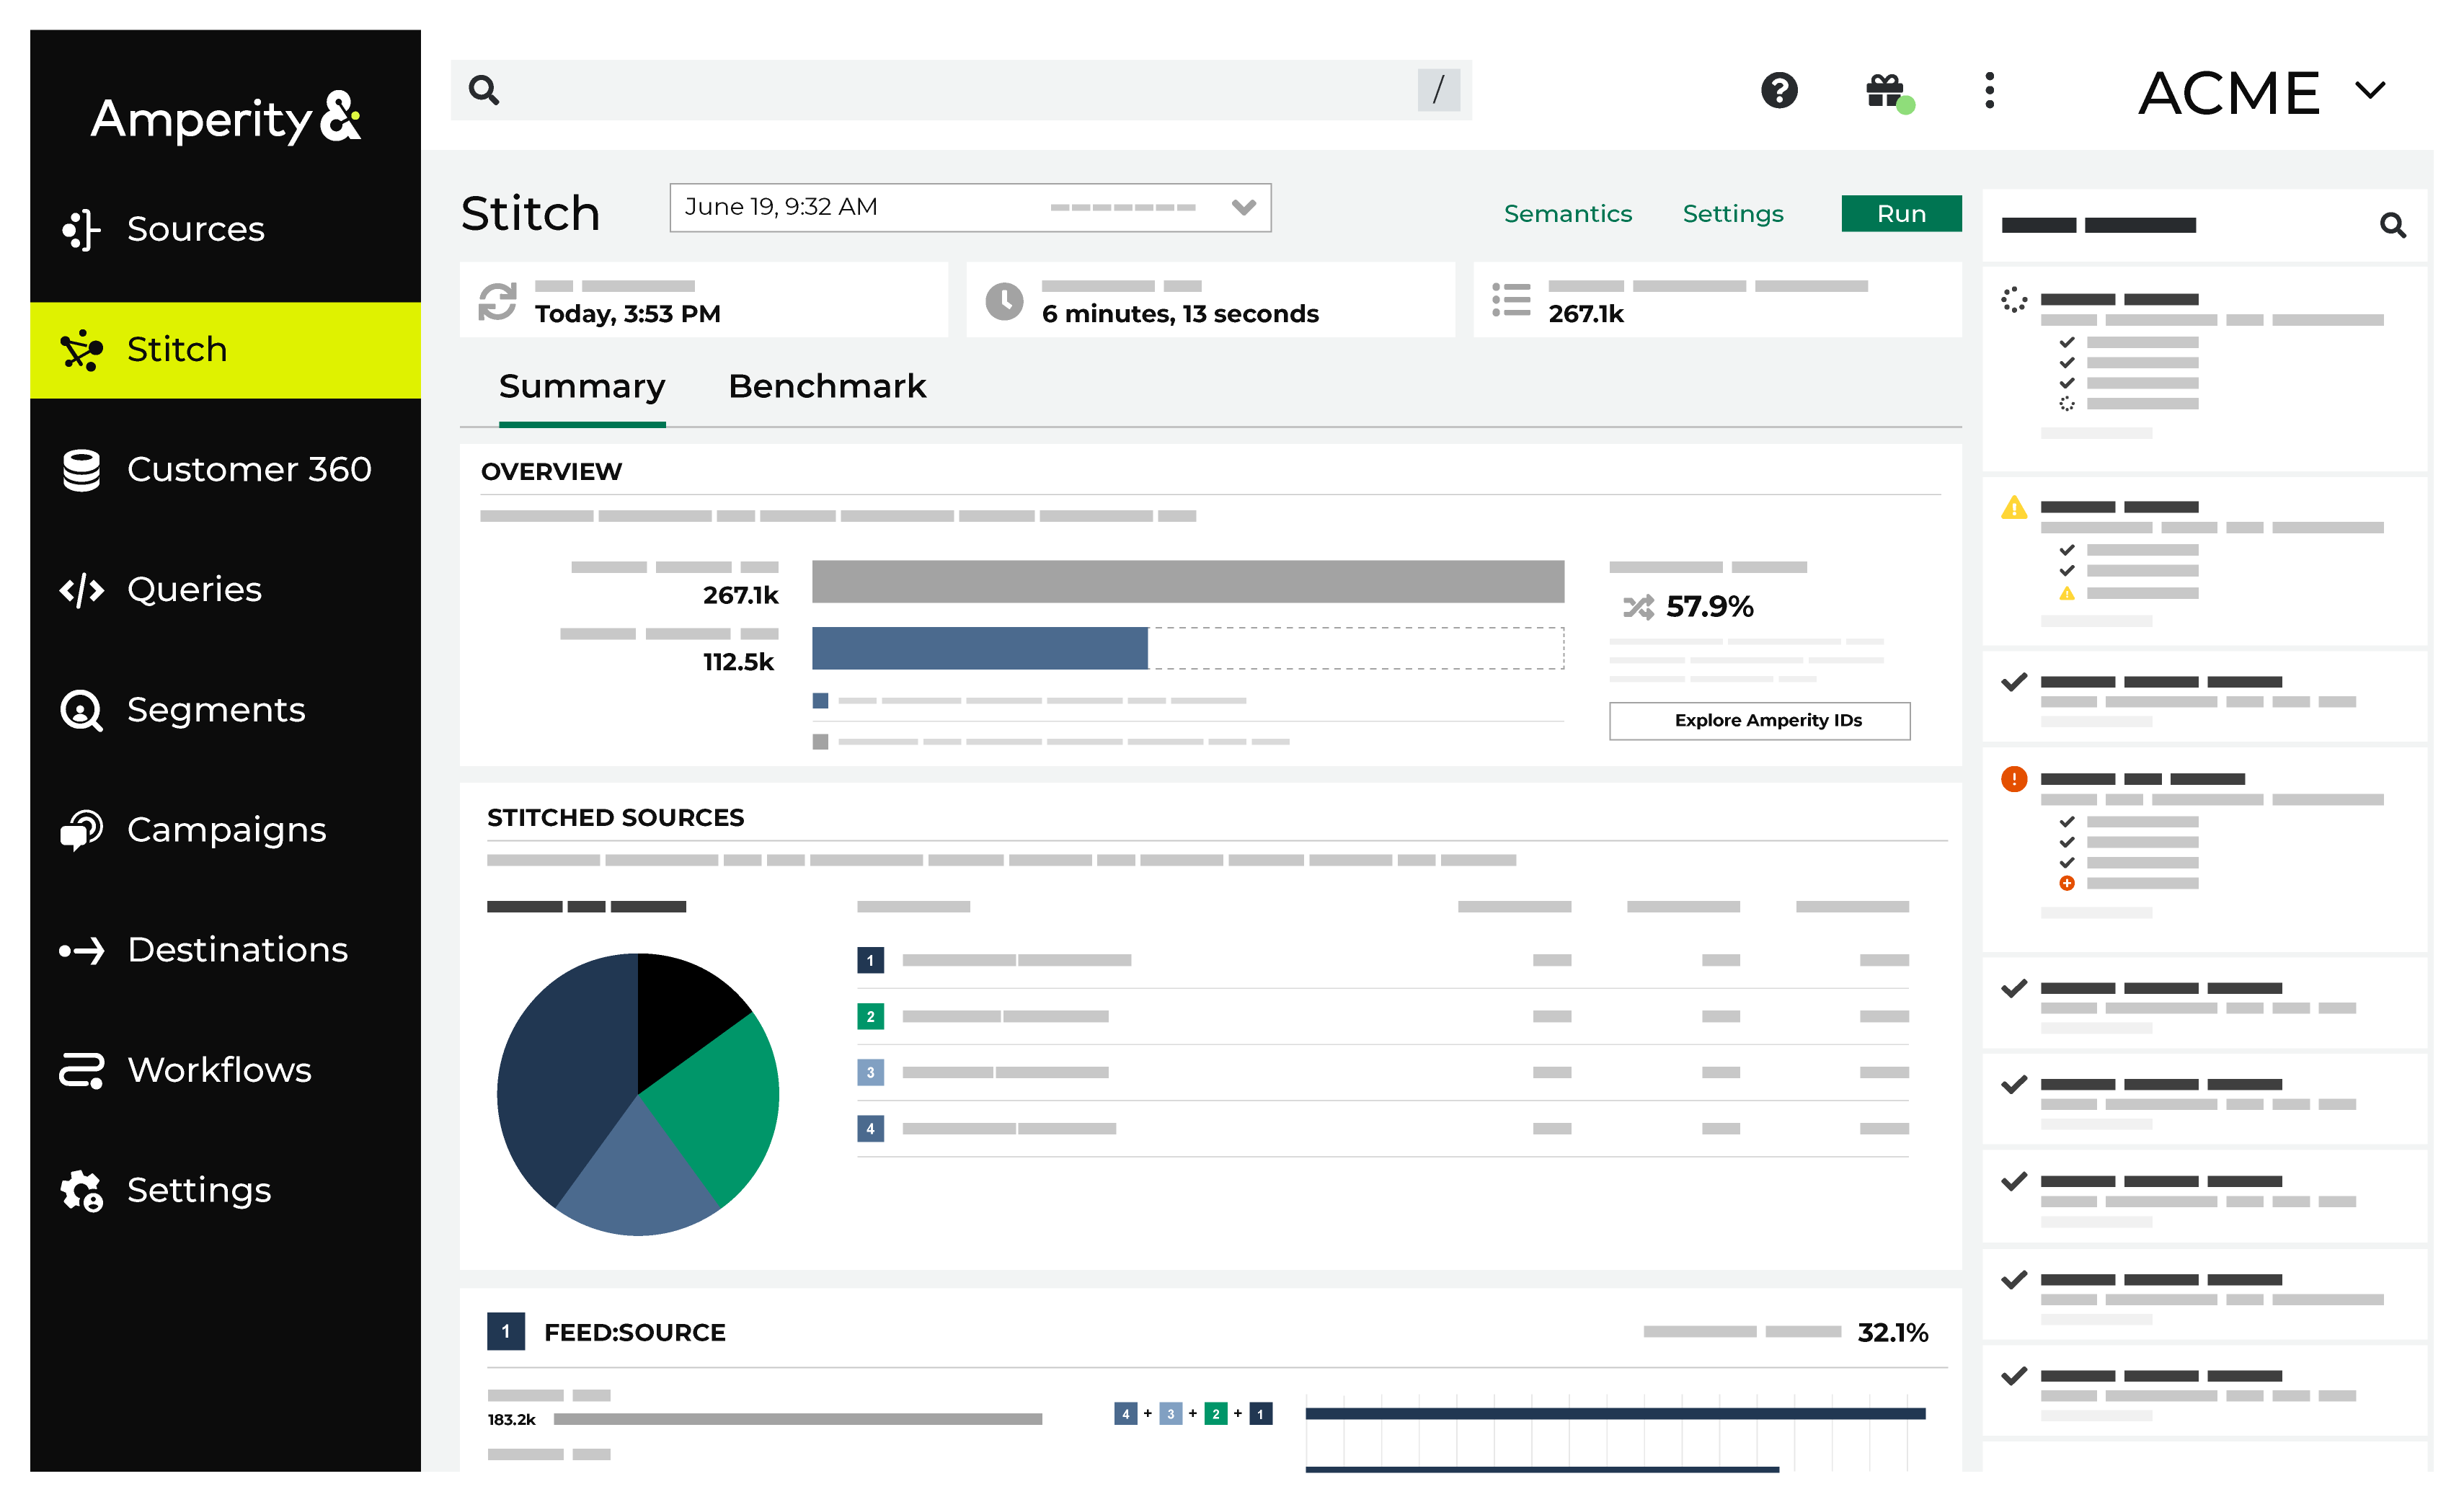2464x1502 pixels.
Task: Click the search icon in the right panel
Action: point(2392,225)
